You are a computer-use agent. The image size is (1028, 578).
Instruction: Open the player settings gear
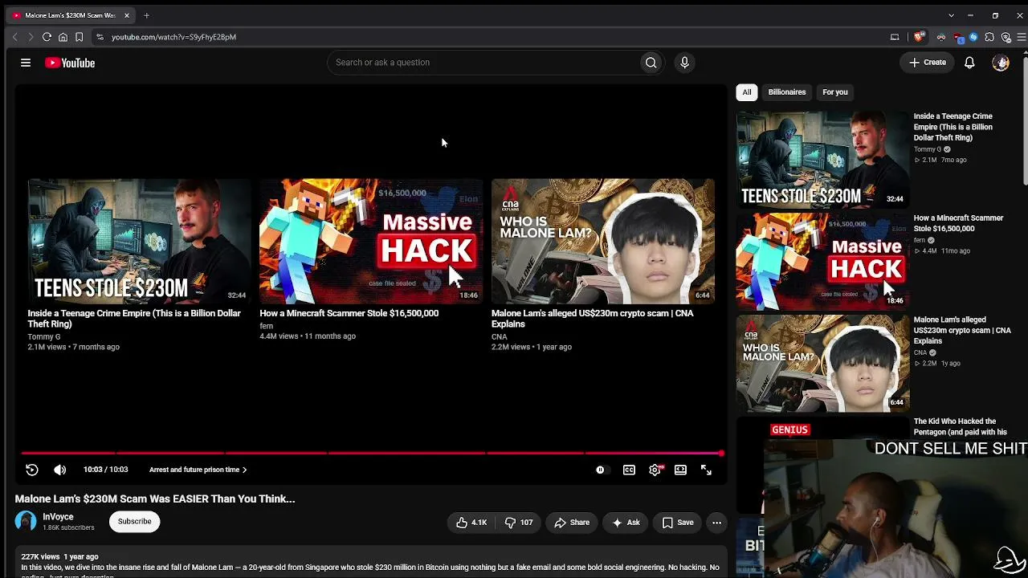pyautogui.click(x=655, y=470)
